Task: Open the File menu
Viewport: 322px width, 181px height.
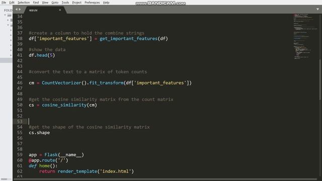Action: [4, 3]
